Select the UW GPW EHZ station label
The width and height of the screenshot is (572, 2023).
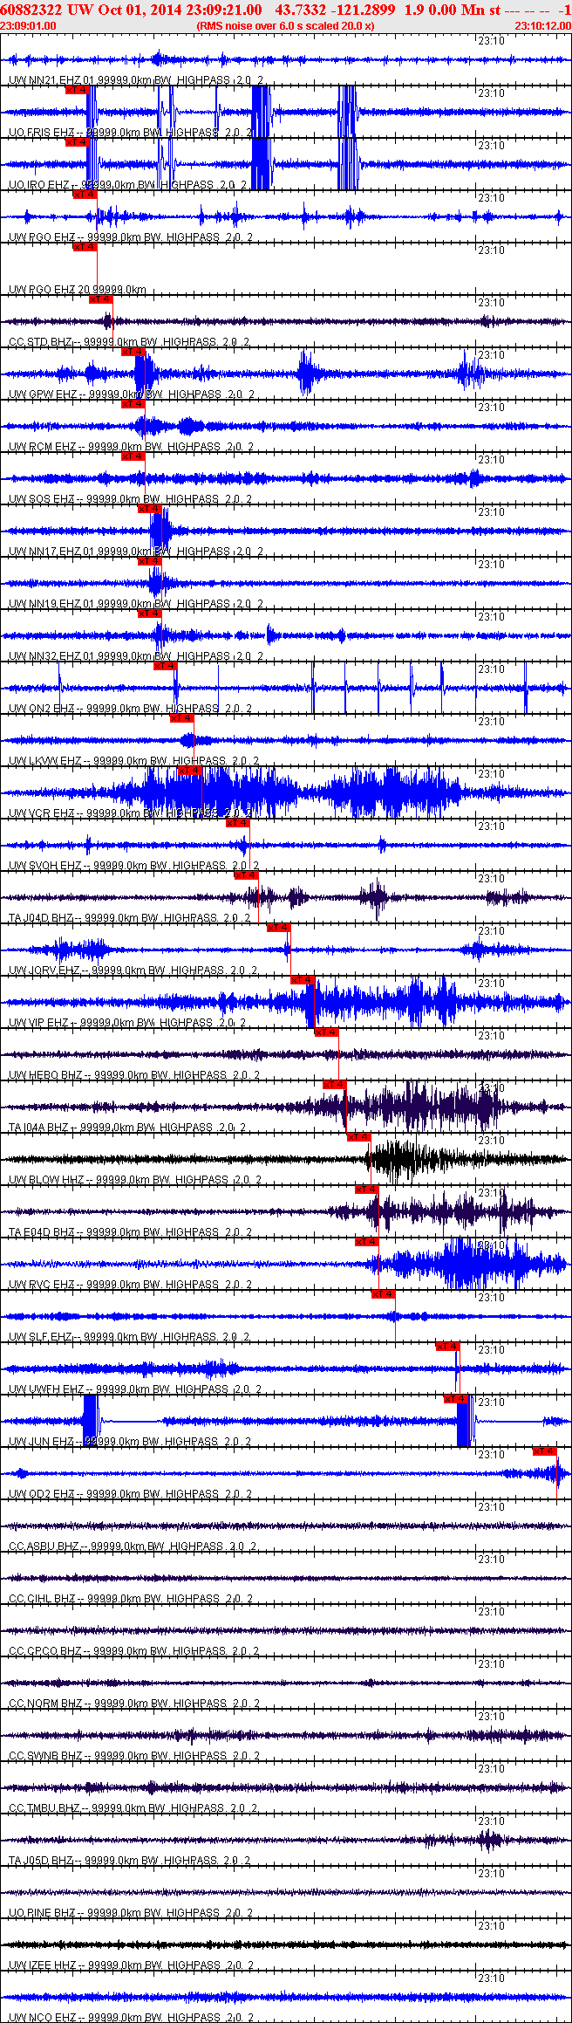point(132,394)
